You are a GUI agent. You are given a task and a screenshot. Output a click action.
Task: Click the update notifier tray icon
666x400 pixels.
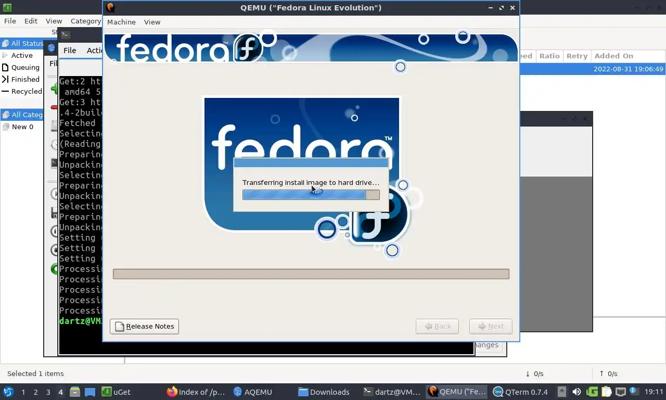(634, 391)
